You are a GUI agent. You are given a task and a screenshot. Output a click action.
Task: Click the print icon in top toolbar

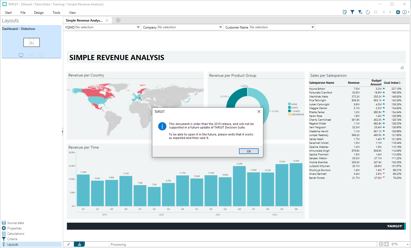(344, 12)
